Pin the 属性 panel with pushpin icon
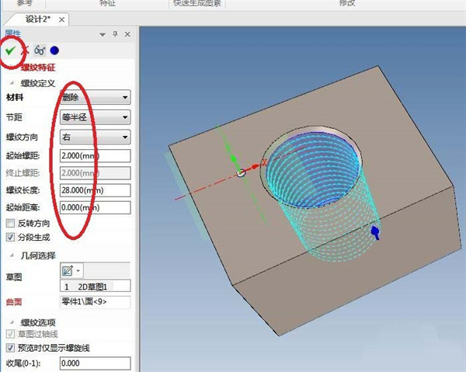The height and width of the screenshot is (372, 466). 116,34
